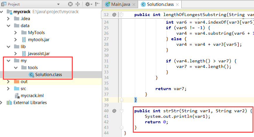Click the src source folder icon
The width and height of the screenshot is (254, 137).
(x=17, y=89)
